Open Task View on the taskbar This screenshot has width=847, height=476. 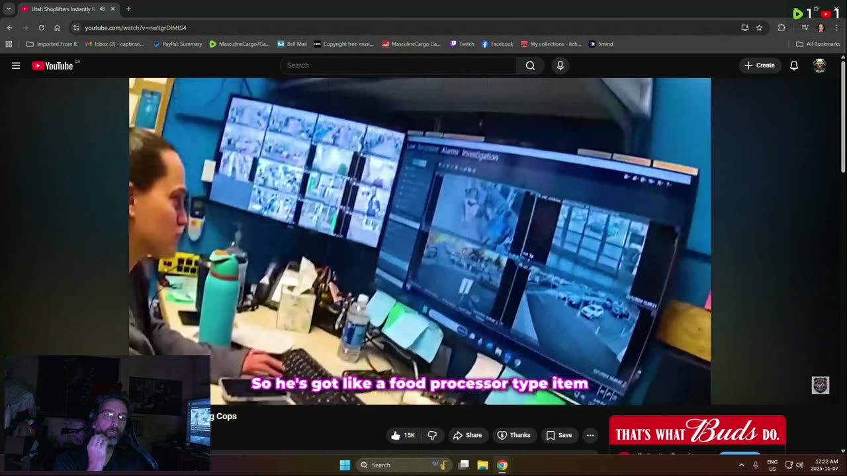click(x=464, y=465)
